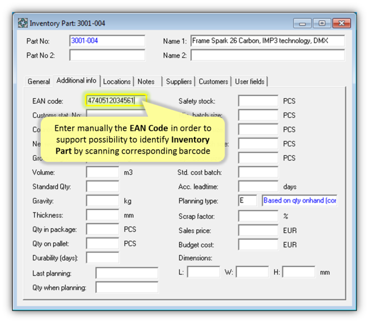Click the PCS unit beside Safety stock
Screen dimensions: 369x323
(289, 101)
